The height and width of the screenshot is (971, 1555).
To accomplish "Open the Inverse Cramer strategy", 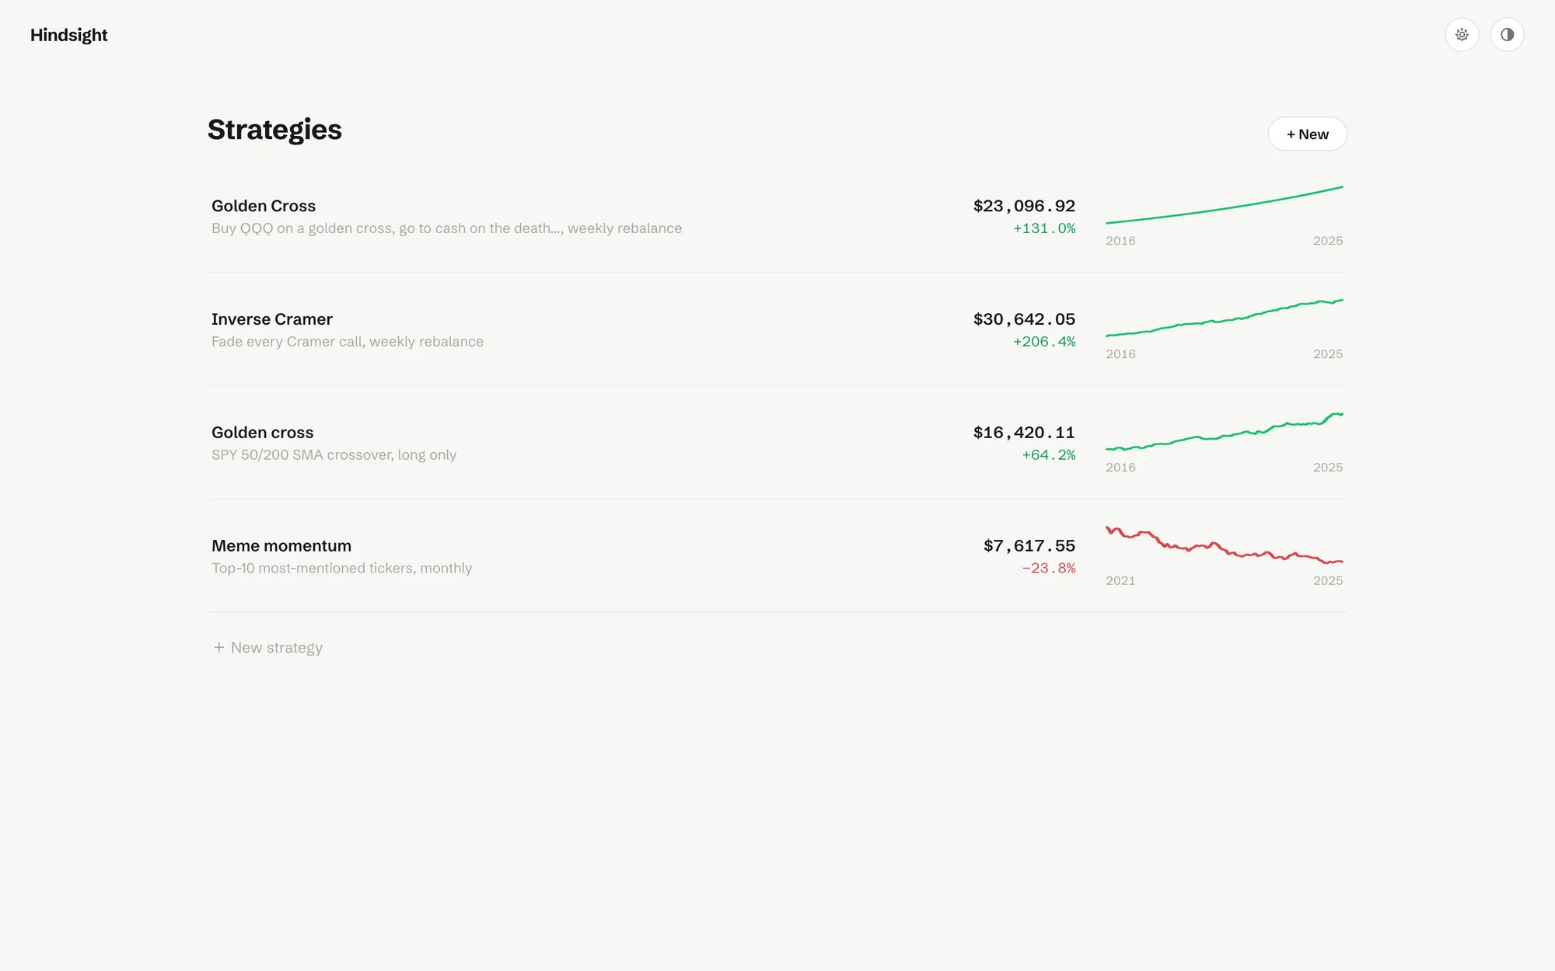I will pyautogui.click(x=777, y=329).
